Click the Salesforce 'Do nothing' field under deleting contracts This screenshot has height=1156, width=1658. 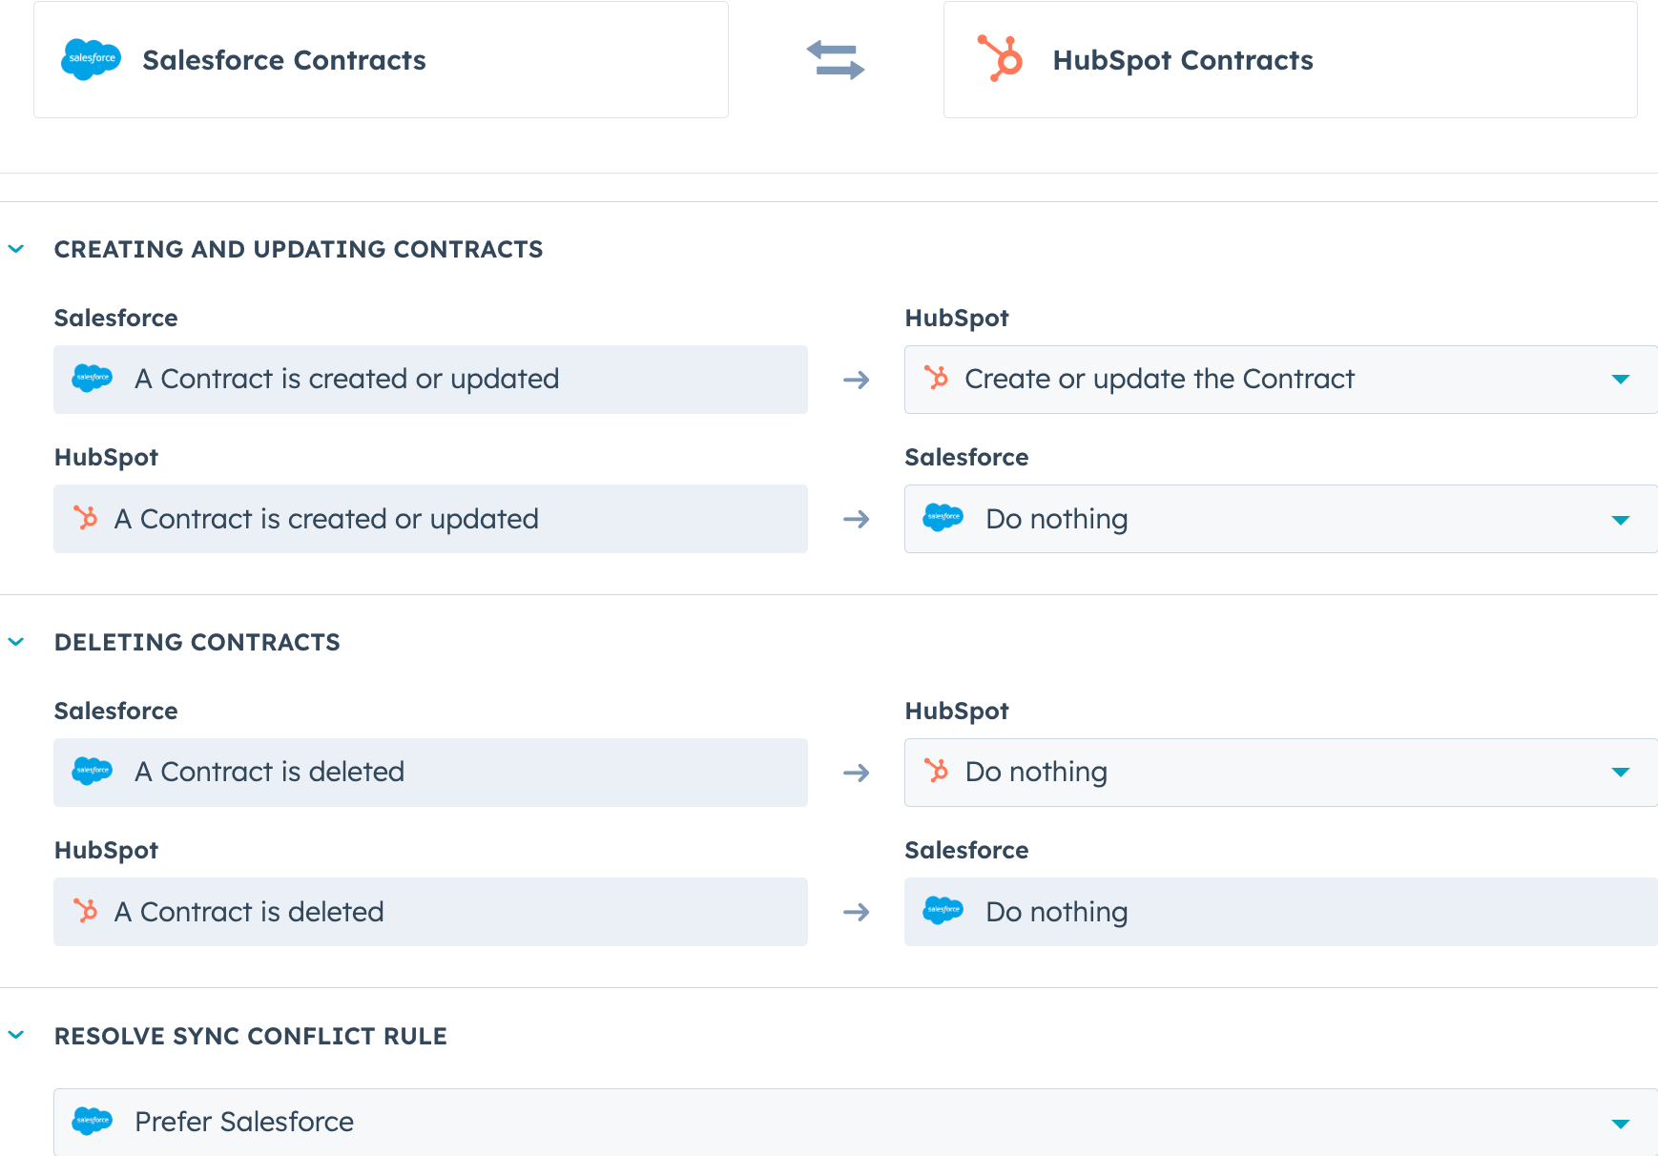[1278, 912]
